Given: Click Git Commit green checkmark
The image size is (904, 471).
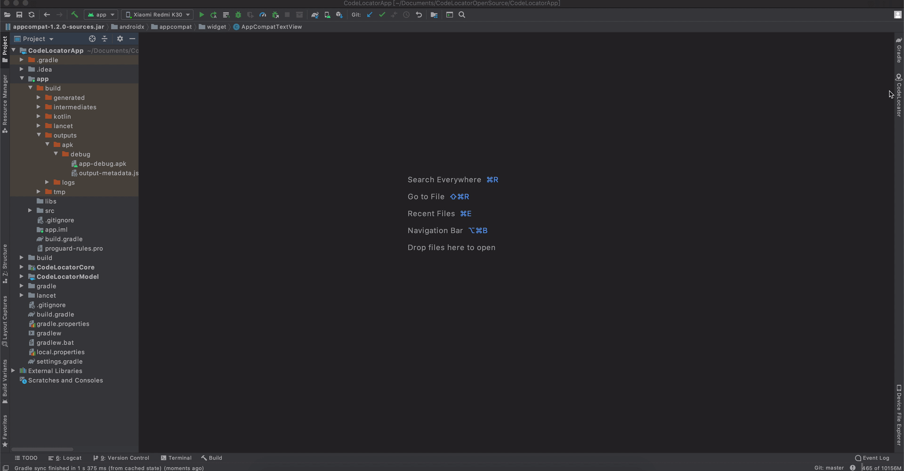Looking at the screenshot, I should pyautogui.click(x=382, y=15).
